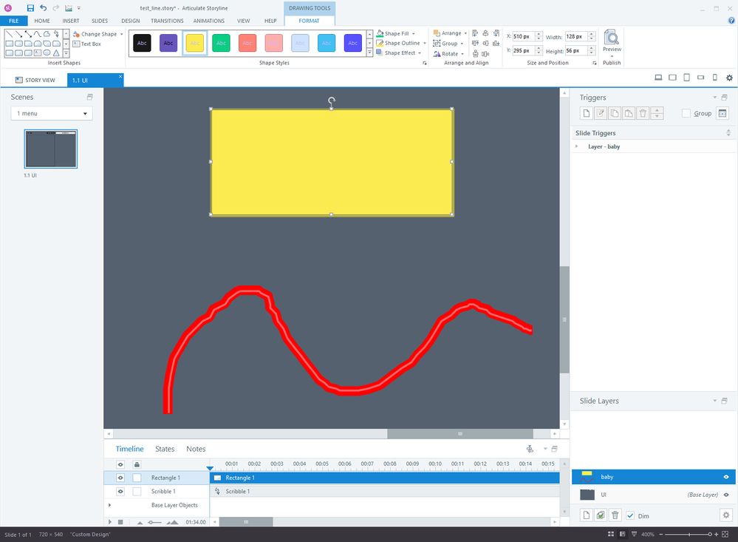This screenshot has width=738, height=542.
Task: Open the FILE menu
Action: click(x=13, y=21)
